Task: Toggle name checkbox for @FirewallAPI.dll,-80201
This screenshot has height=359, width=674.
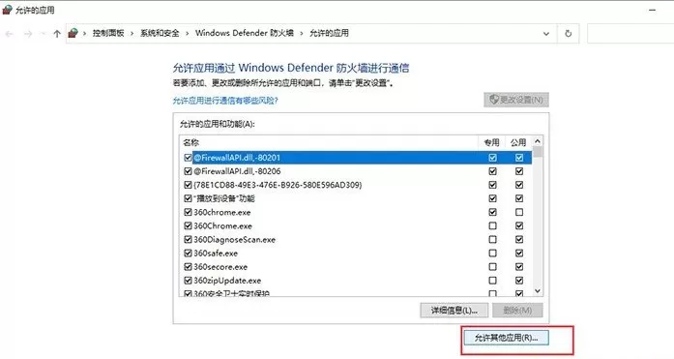Action: tap(188, 158)
